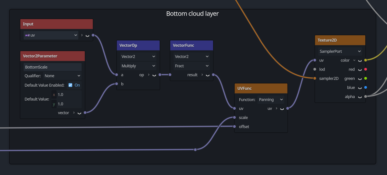This screenshot has width=387, height=175.
Task: Click the BottomScale parameter name field
Action: [52, 67]
